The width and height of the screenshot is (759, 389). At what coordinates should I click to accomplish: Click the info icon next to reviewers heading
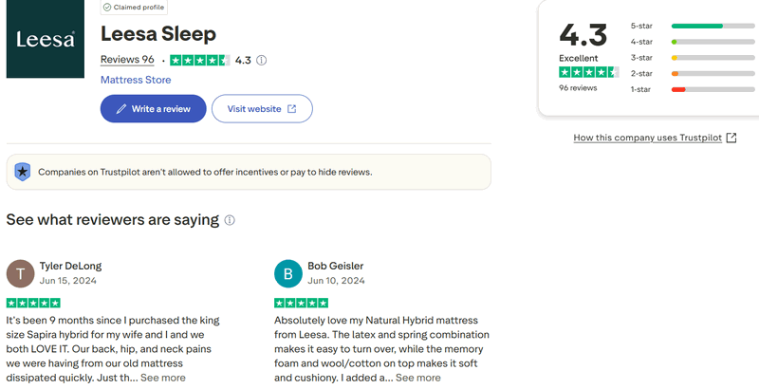tap(230, 220)
